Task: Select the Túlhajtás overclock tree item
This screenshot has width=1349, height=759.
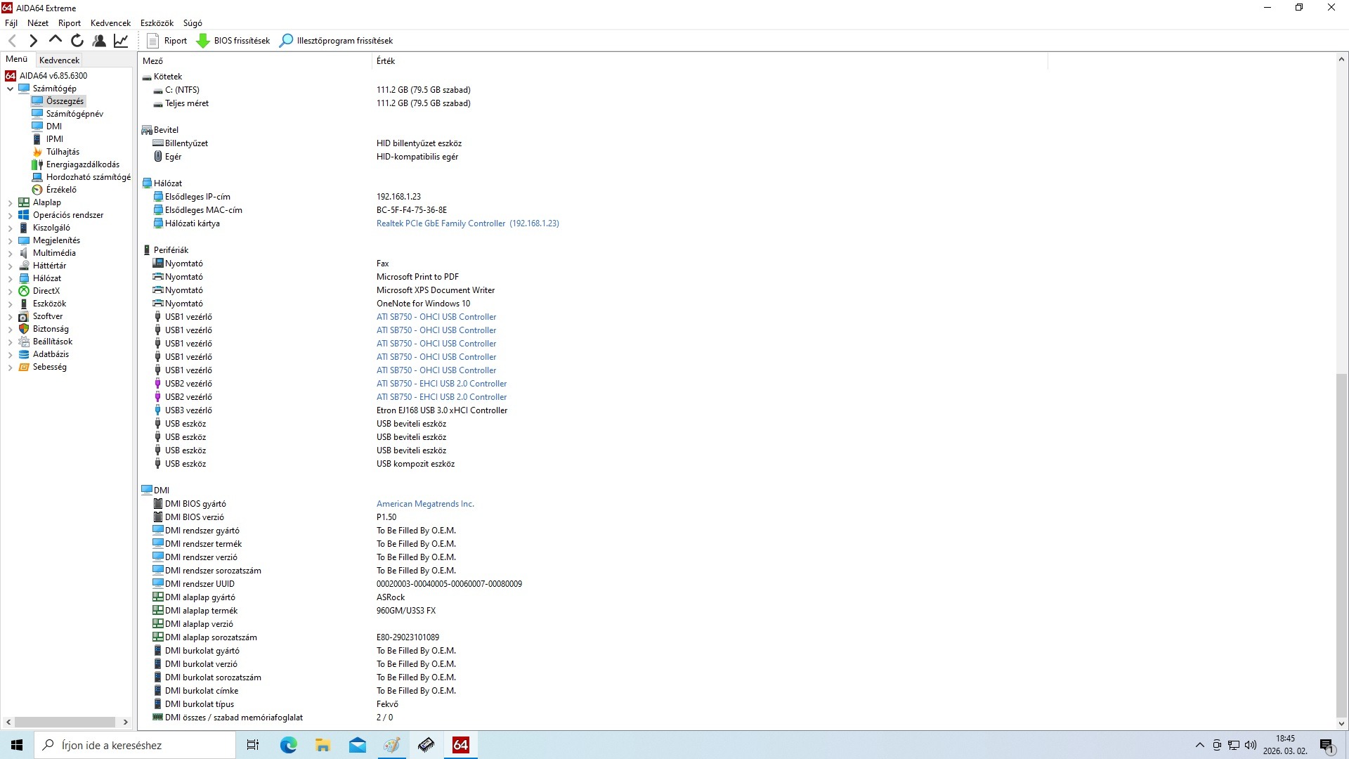Action: (x=63, y=152)
